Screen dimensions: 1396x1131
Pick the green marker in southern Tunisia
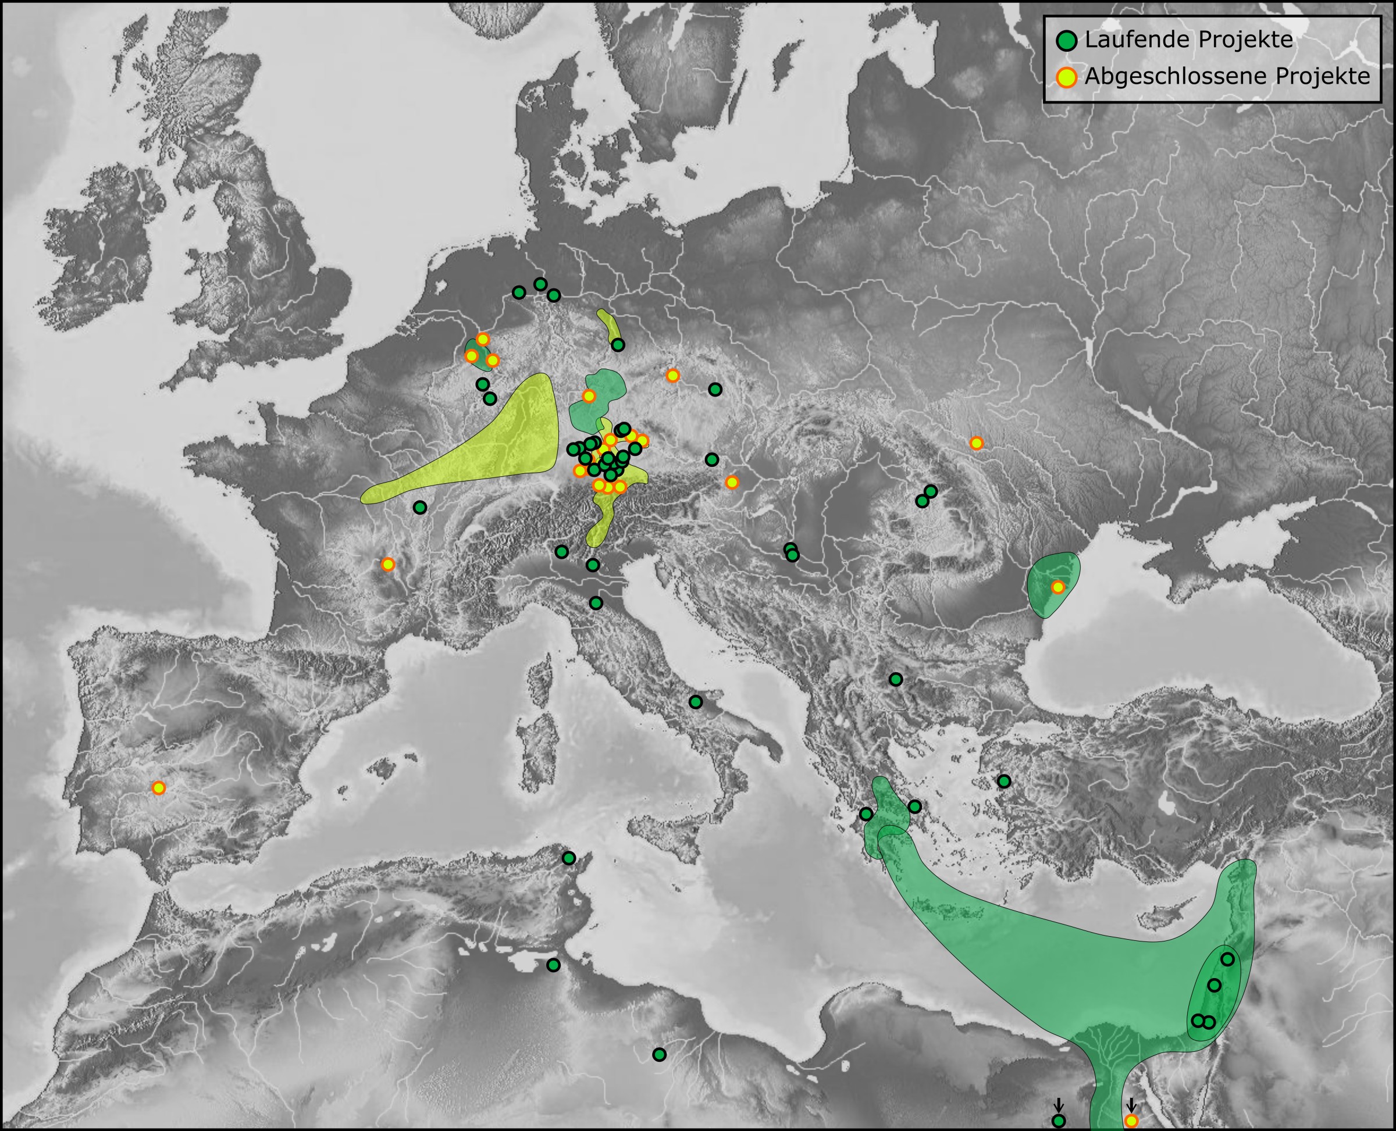553,965
